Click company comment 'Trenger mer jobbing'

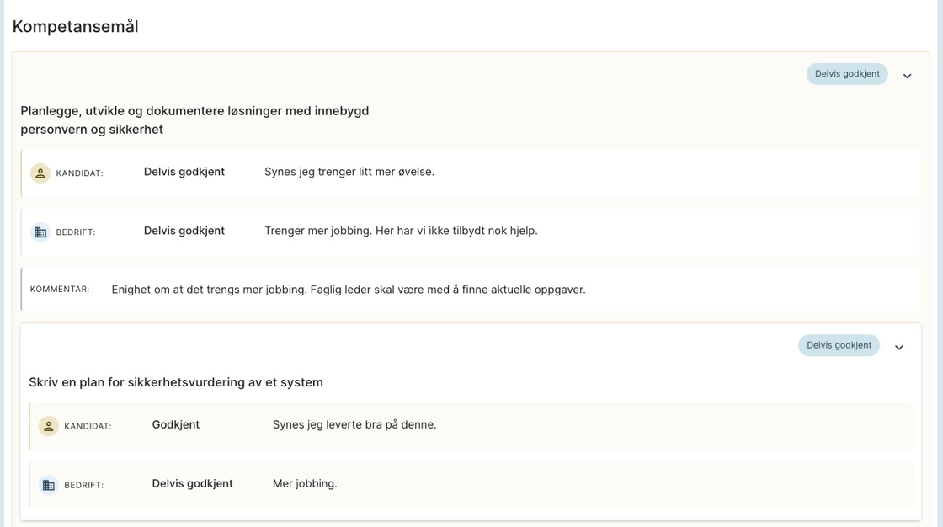[401, 231]
